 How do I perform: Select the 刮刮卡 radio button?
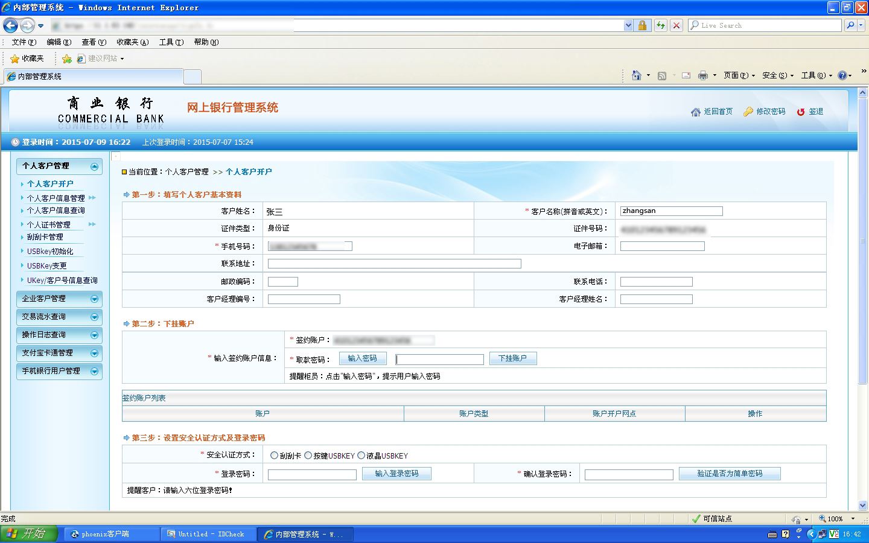click(x=275, y=456)
